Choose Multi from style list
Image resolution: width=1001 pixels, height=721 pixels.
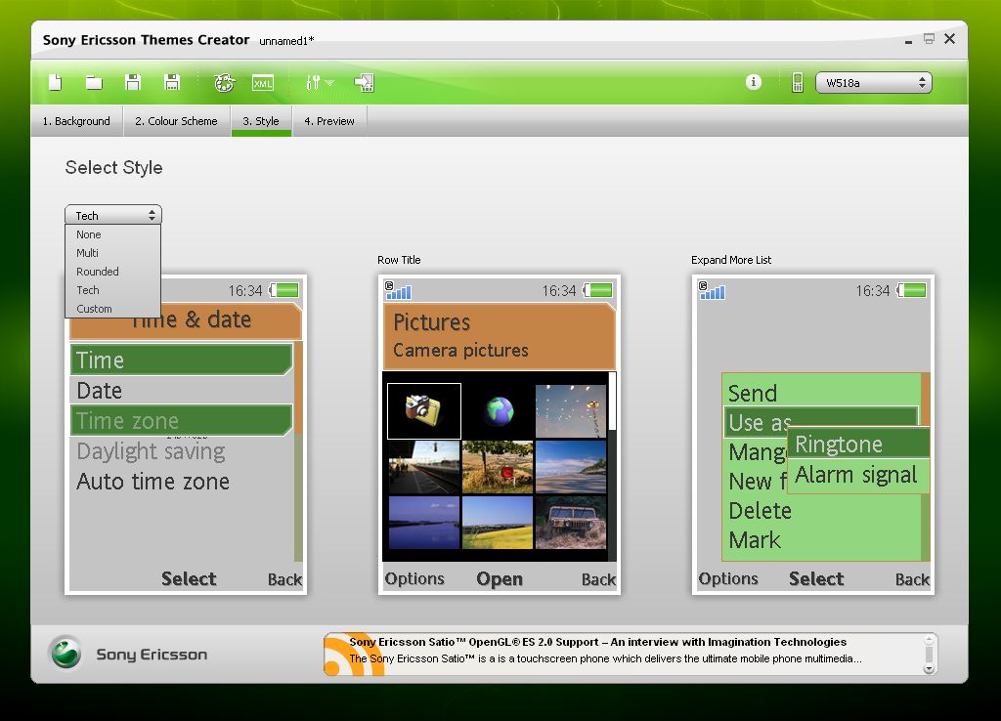pos(112,253)
